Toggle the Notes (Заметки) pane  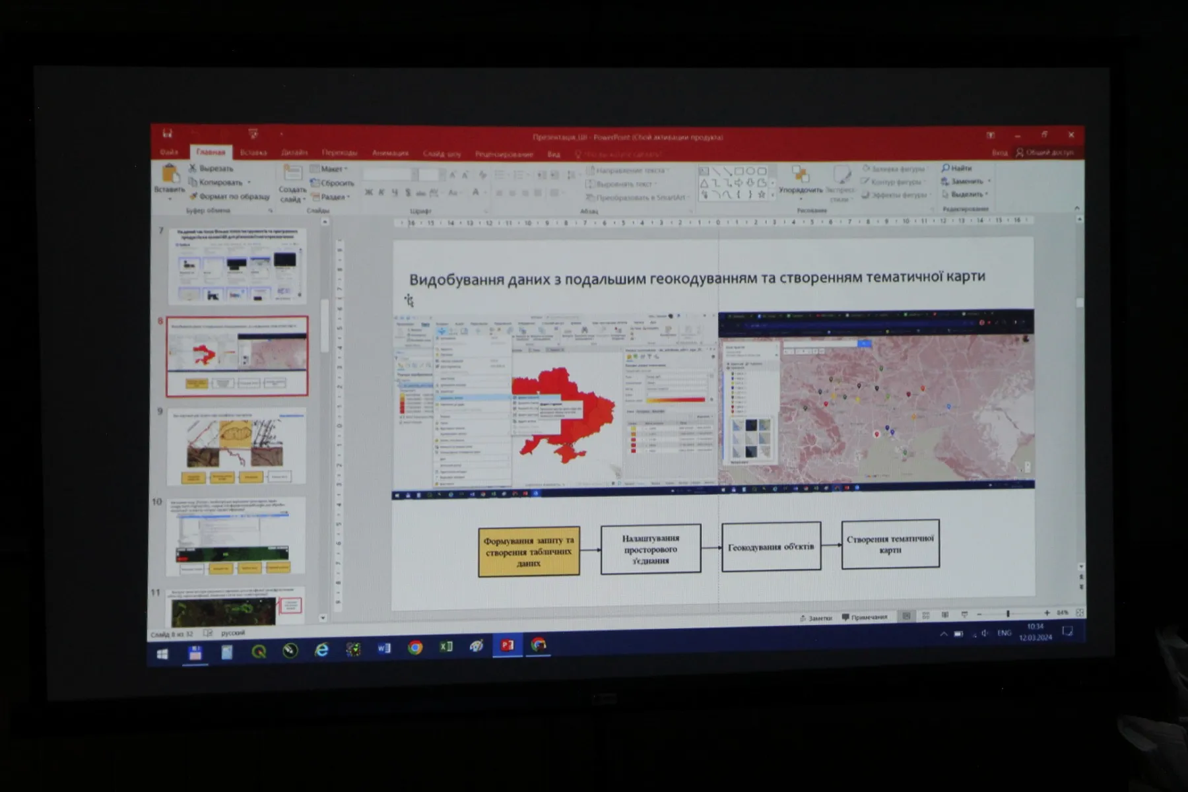[816, 618]
